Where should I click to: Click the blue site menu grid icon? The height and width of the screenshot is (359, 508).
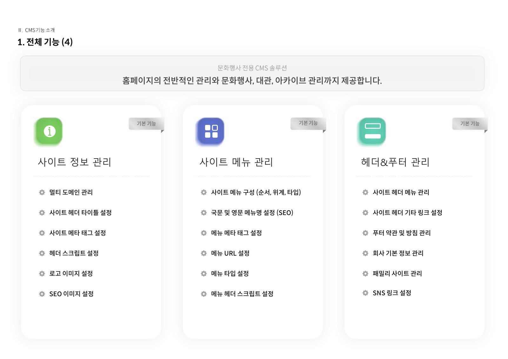210,131
